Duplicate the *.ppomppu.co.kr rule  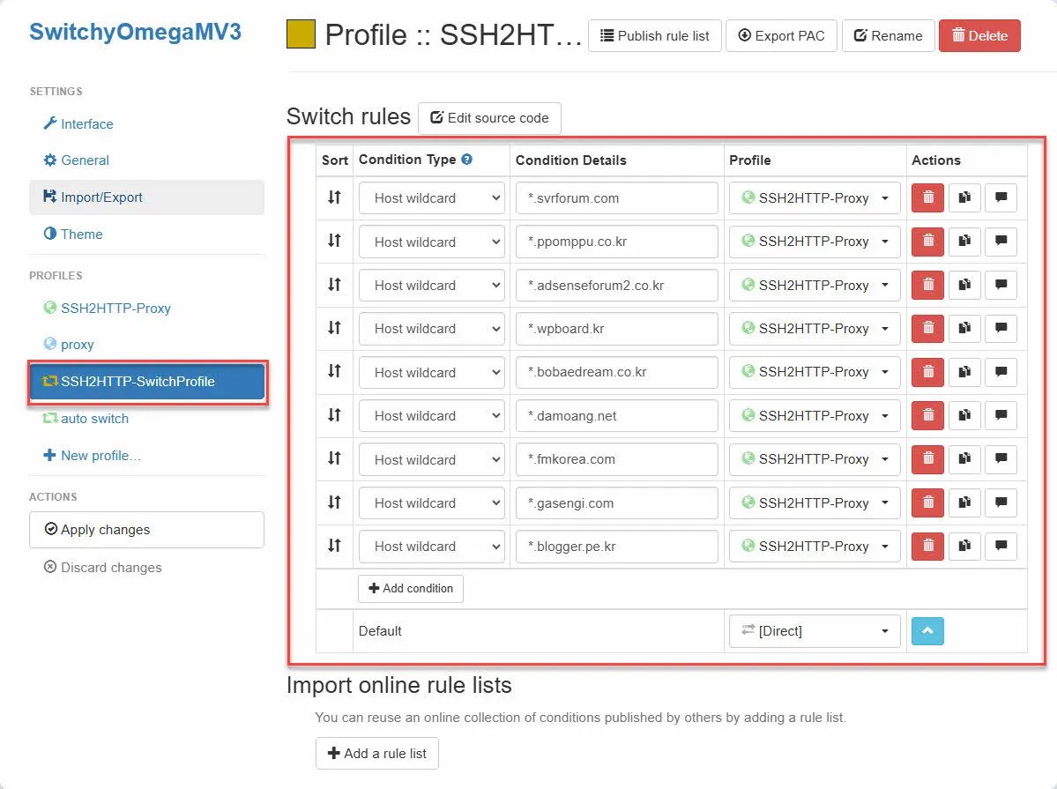(964, 241)
